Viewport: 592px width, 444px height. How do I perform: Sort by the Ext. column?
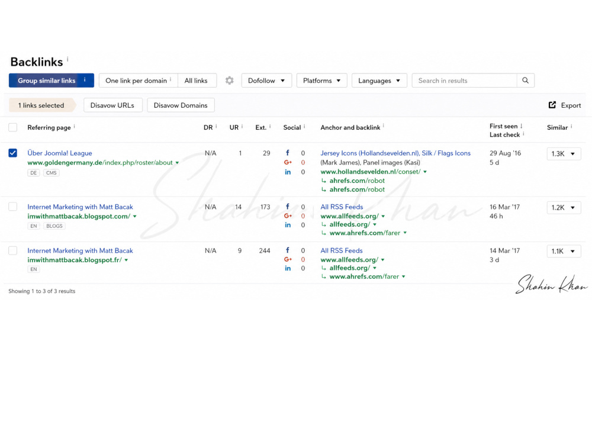tap(261, 128)
